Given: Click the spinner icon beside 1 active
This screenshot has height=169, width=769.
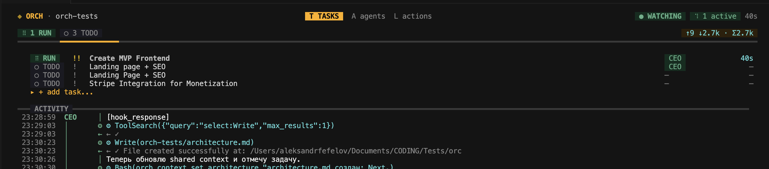Looking at the screenshot, I should (x=697, y=16).
